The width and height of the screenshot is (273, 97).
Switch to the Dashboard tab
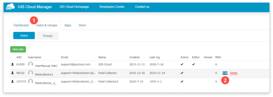click(21, 25)
